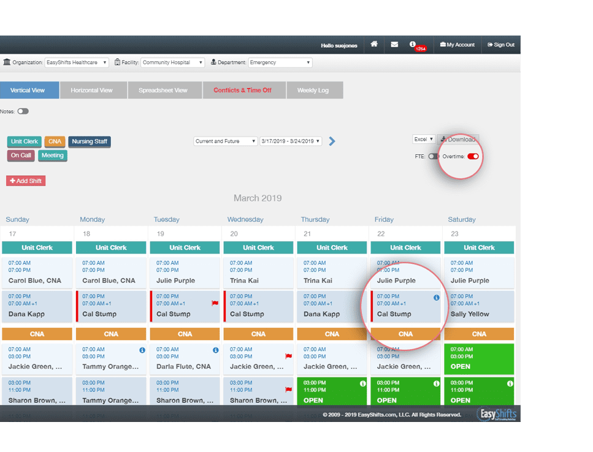Sign out of the account

click(502, 44)
